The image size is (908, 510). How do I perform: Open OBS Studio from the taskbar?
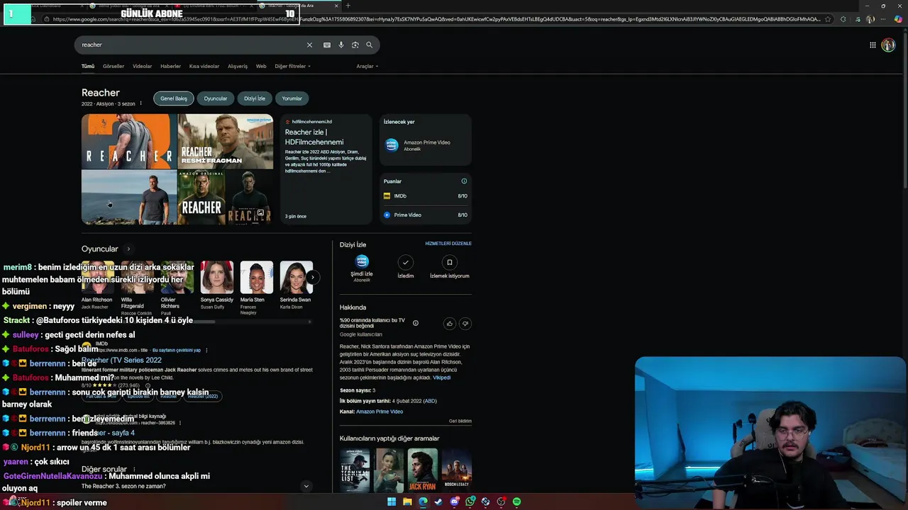[x=501, y=501]
